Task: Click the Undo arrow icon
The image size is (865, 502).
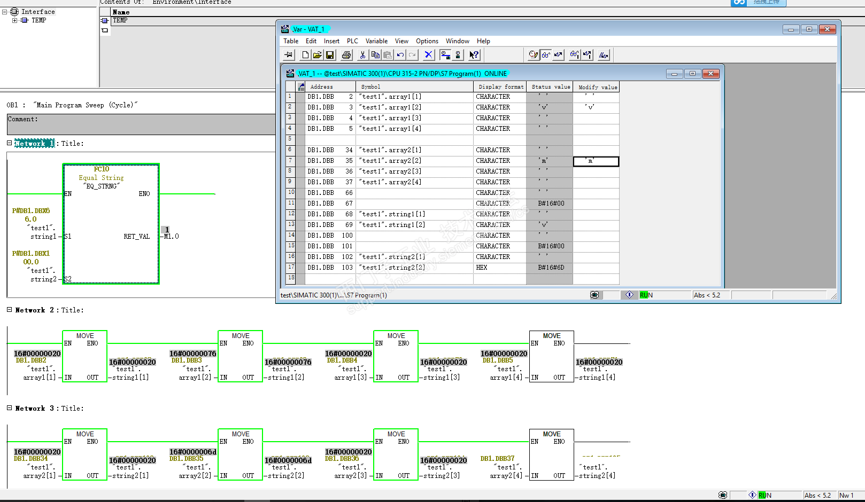Action: (x=400, y=55)
